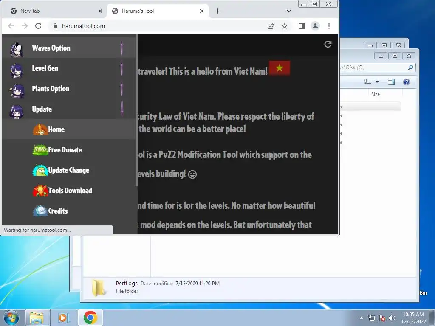Screen dimensions: 435x326
Task: Click the Vietnam flag image
Action: click(280, 68)
